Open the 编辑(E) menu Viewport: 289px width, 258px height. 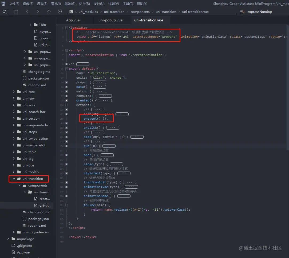(x=28, y=4)
